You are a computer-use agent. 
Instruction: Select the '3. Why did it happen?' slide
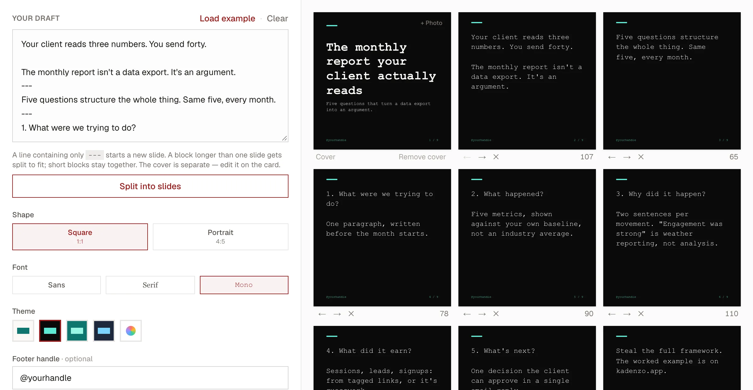(x=672, y=238)
